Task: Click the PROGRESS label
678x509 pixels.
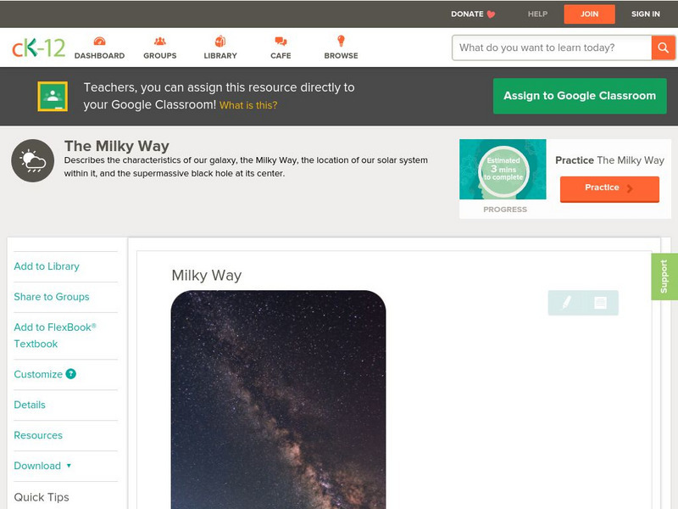Action: tap(505, 210)
